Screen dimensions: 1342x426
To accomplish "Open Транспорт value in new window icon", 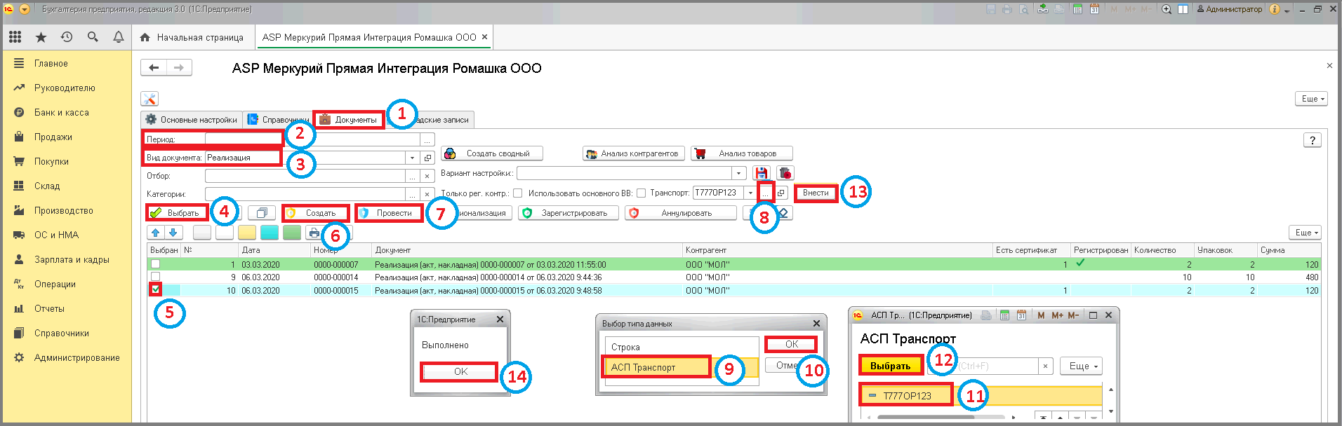I will [781, 193].
